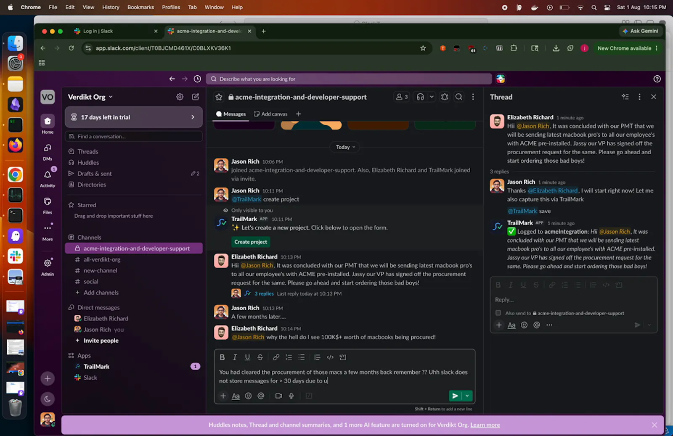Open thread more actions menu
This screenshot has height=436, width=673.
(x=639, y=97)
